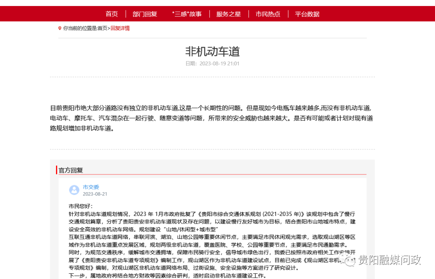Image resolution: width=435 pixels, height=279 pixels.
Task: Click the greeting line 市民您好:
Action: 81,206
